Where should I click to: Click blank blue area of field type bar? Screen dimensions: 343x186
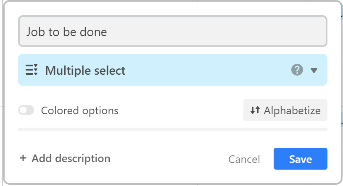click(x=208, y=70)
